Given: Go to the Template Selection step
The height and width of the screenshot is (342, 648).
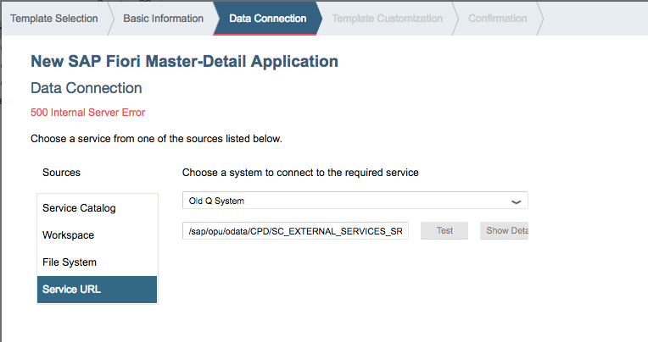Looking at the screenshot, I should pos(54,19).
